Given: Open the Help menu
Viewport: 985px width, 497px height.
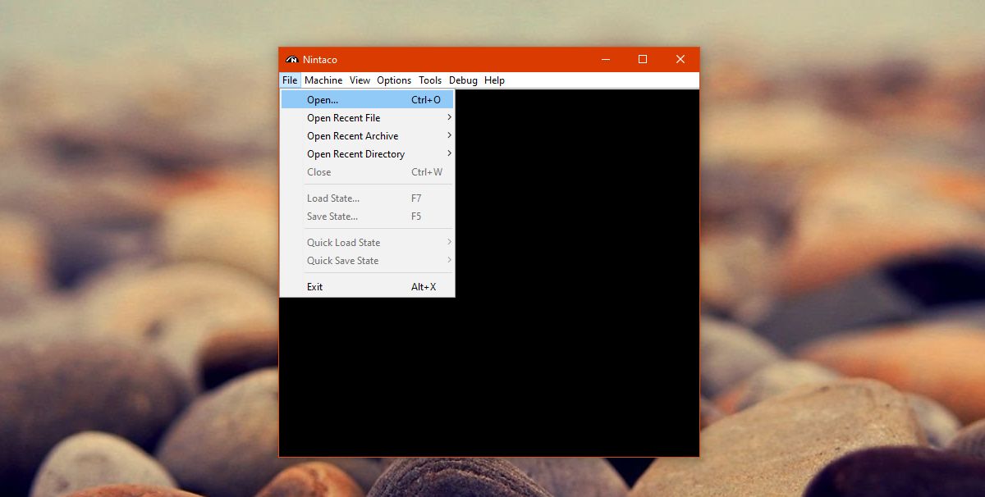Looking at the screenshot, I should pyautogui.click(x=494, y=80).
